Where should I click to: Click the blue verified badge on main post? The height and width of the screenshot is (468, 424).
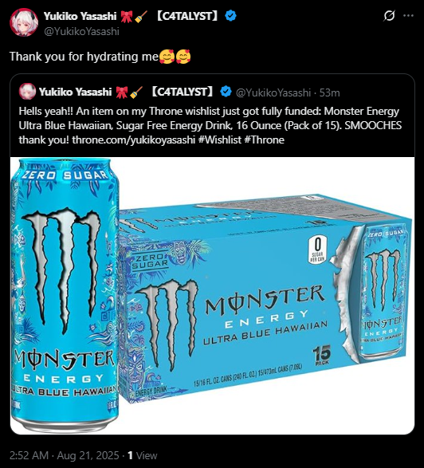(x=230, y=15)
